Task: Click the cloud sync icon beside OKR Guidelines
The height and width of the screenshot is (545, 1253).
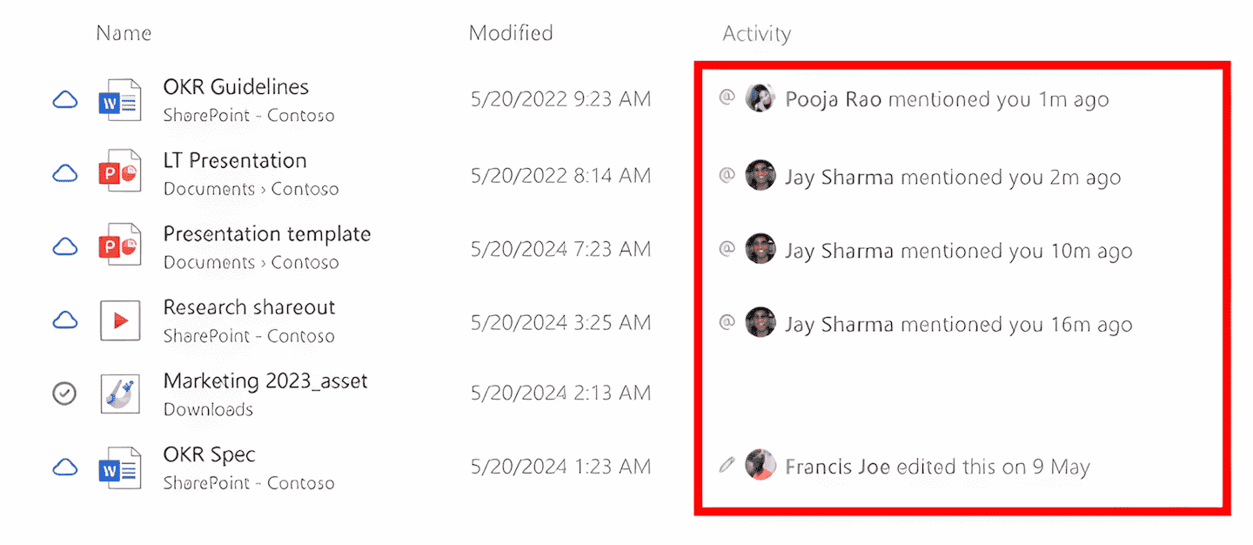Action: coord(64,100)
